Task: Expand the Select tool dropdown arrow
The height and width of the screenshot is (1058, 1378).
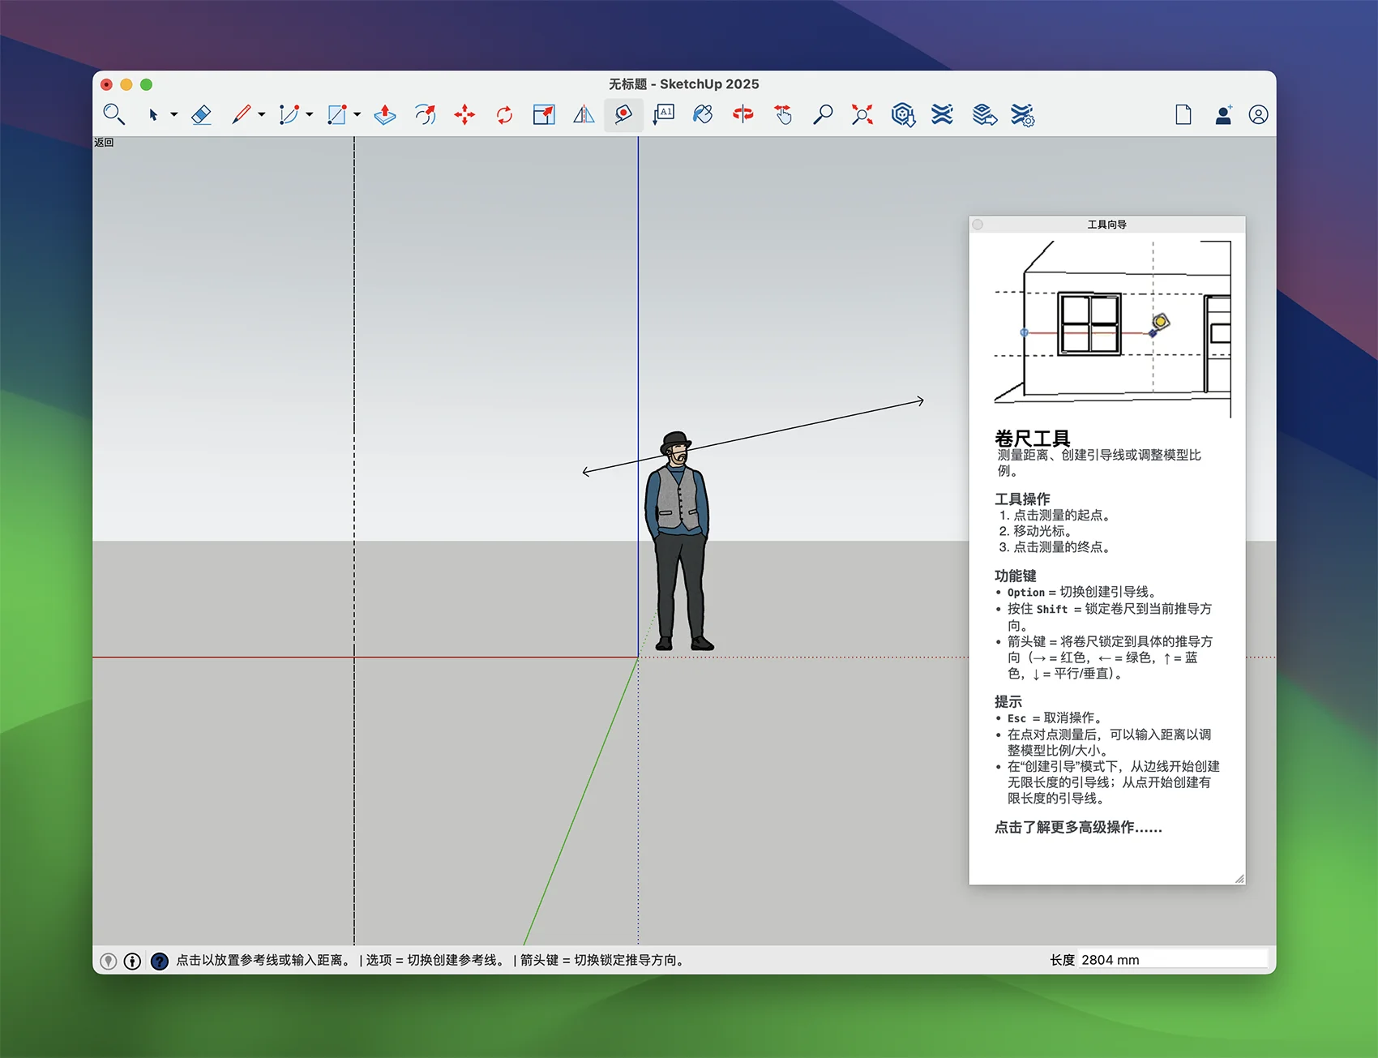Action: (173, 114)
